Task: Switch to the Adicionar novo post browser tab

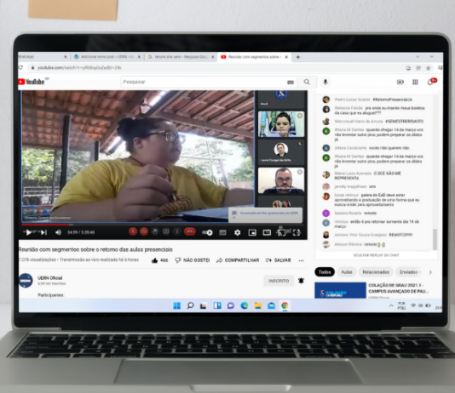Action: tap(107, 57)
